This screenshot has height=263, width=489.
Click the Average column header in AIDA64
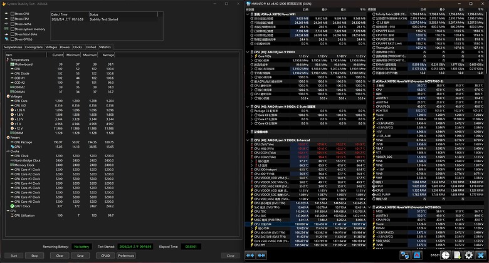(x=107, y=55)
